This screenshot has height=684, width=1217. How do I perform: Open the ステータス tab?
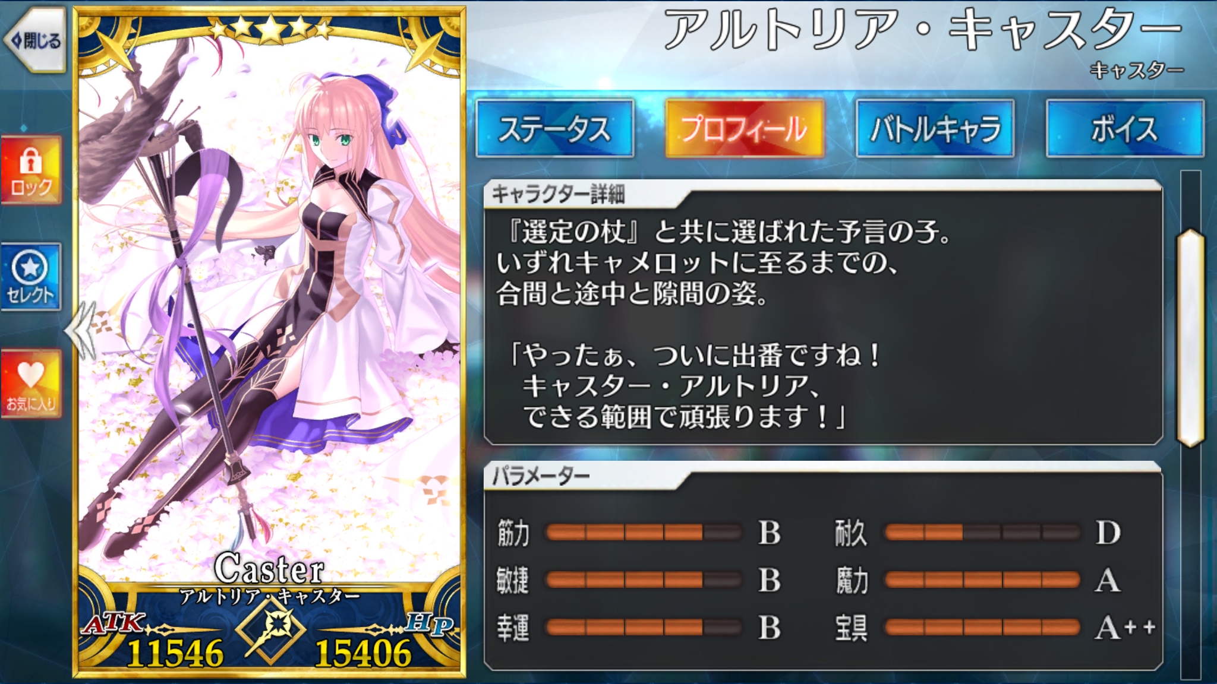click(x=555, y=128)
